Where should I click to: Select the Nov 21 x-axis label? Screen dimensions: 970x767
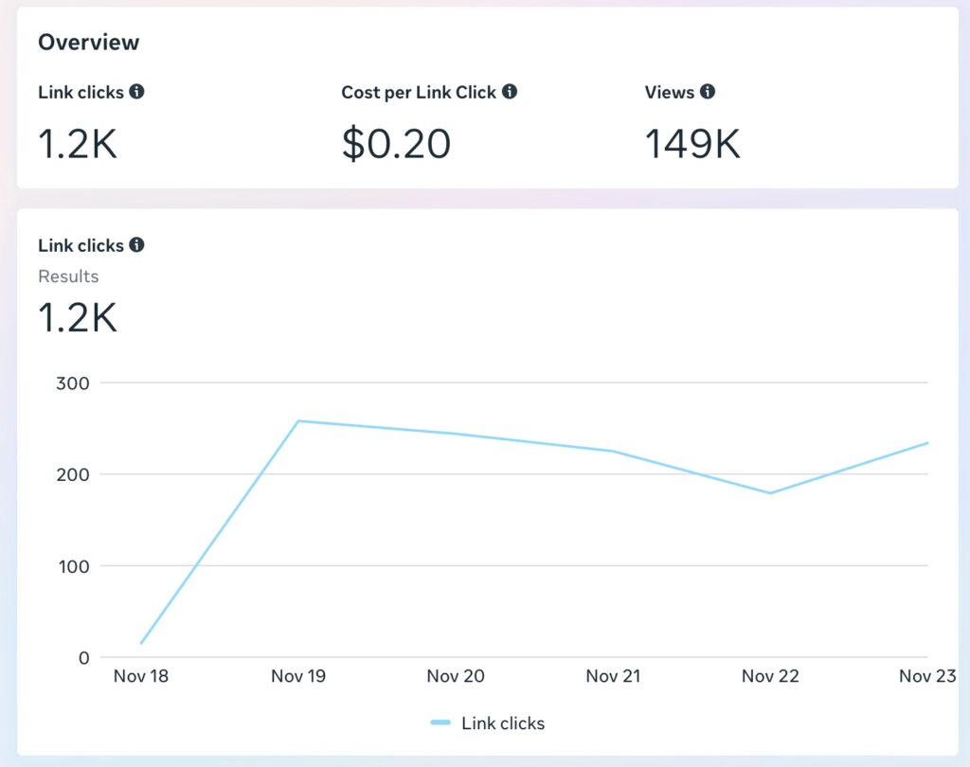[614, 676]
